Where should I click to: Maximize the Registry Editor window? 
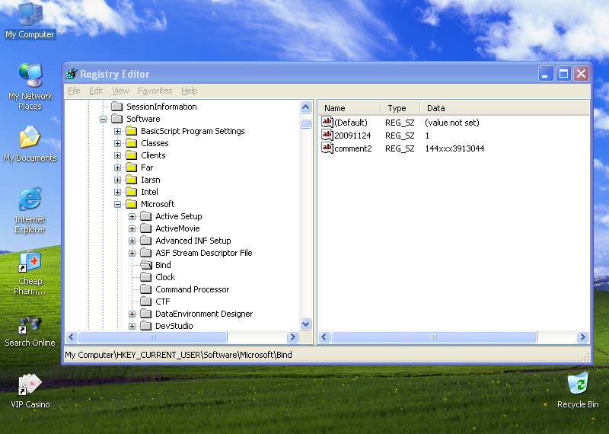(563, 73)
